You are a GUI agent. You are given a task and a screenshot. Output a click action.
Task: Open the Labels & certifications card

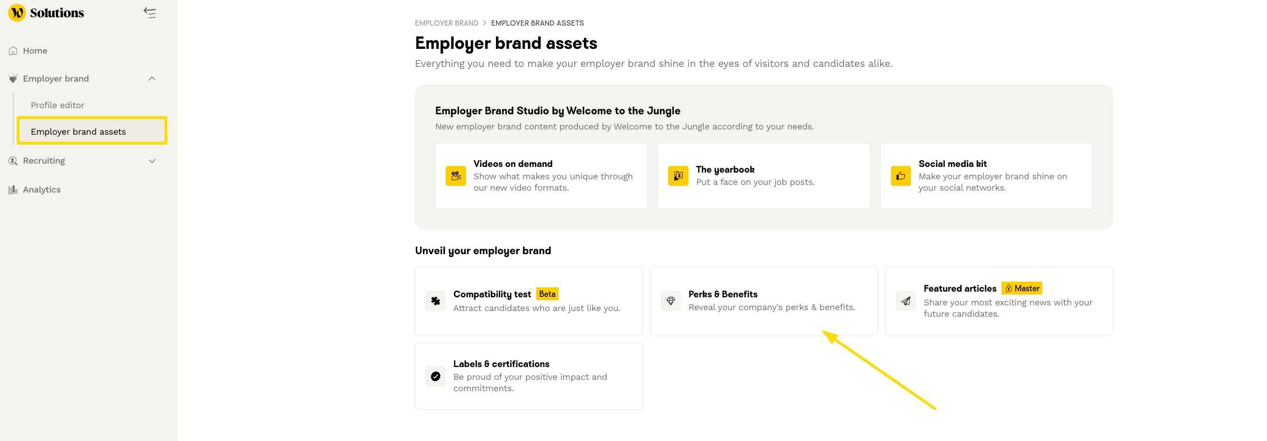[x=528, y=377]
